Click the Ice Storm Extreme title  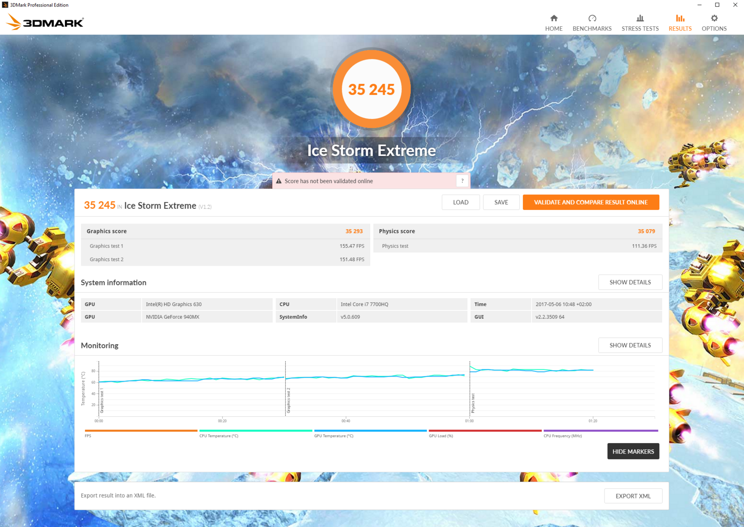[372, 151]
